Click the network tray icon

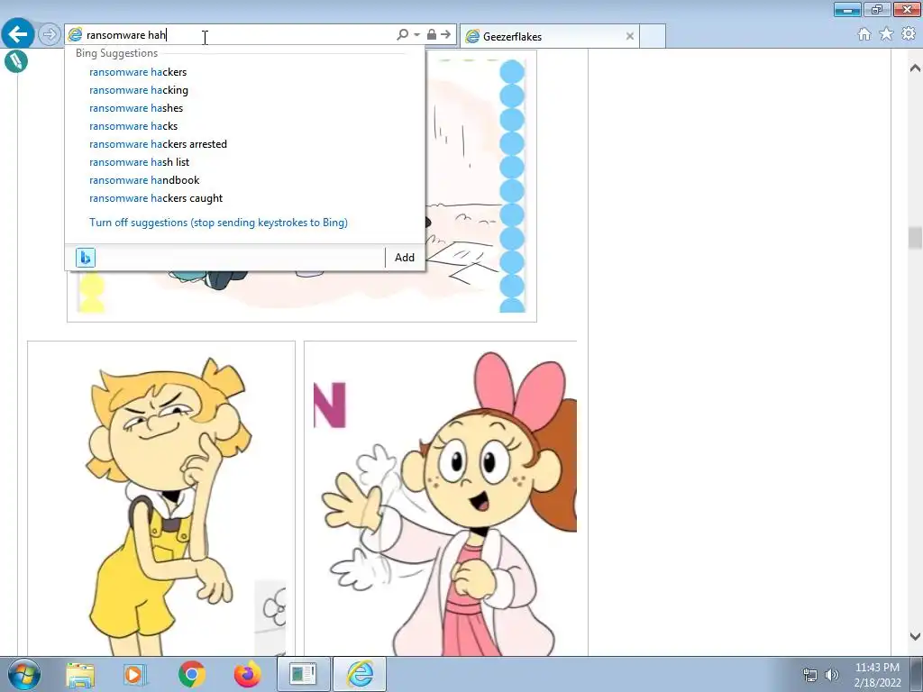click(x=810, y=675)
